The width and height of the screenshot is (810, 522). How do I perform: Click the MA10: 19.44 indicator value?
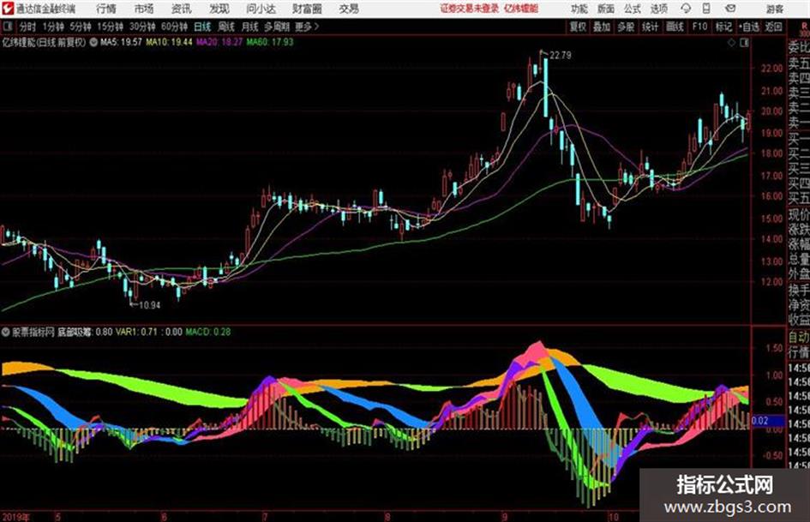tap(169, 42)
